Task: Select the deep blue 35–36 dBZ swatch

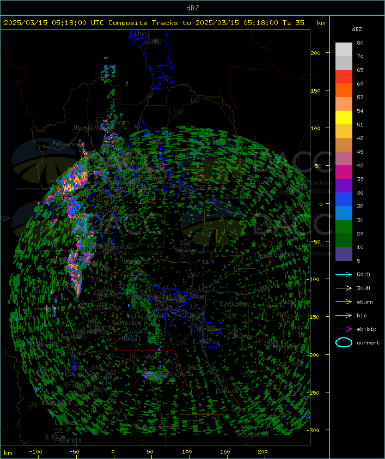Action: (x=344, y=200)
